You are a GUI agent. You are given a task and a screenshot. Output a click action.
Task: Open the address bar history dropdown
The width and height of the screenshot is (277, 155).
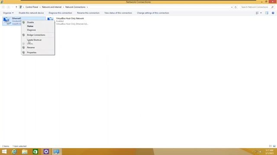coord(232,7)
